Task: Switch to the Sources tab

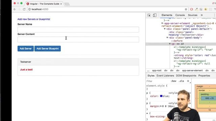Action: tap(193, 15)
